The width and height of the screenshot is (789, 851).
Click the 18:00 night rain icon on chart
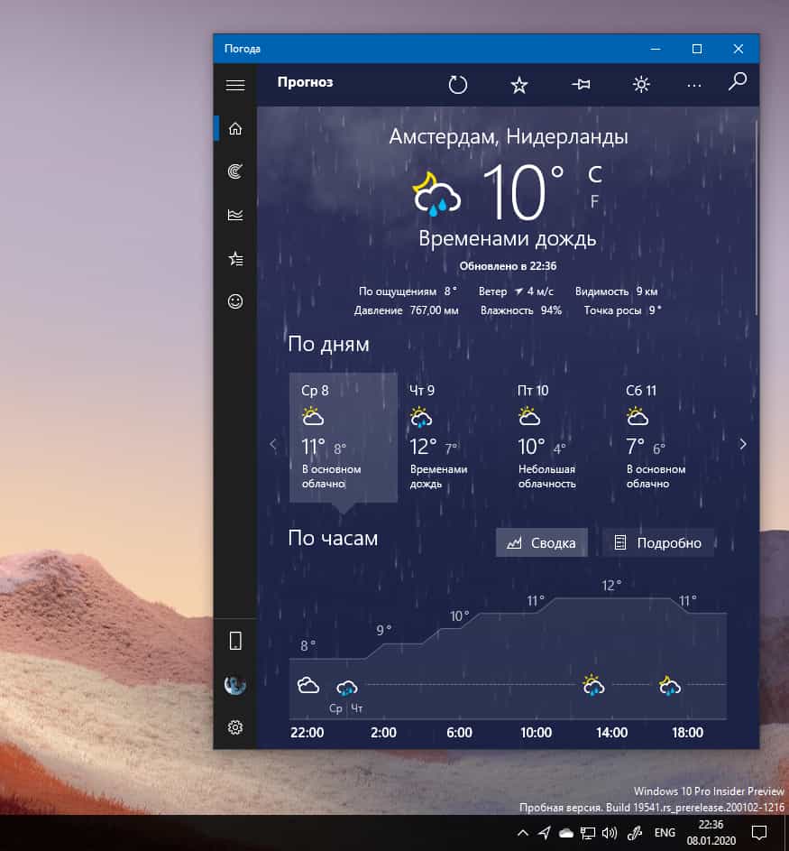coord(670,685)
